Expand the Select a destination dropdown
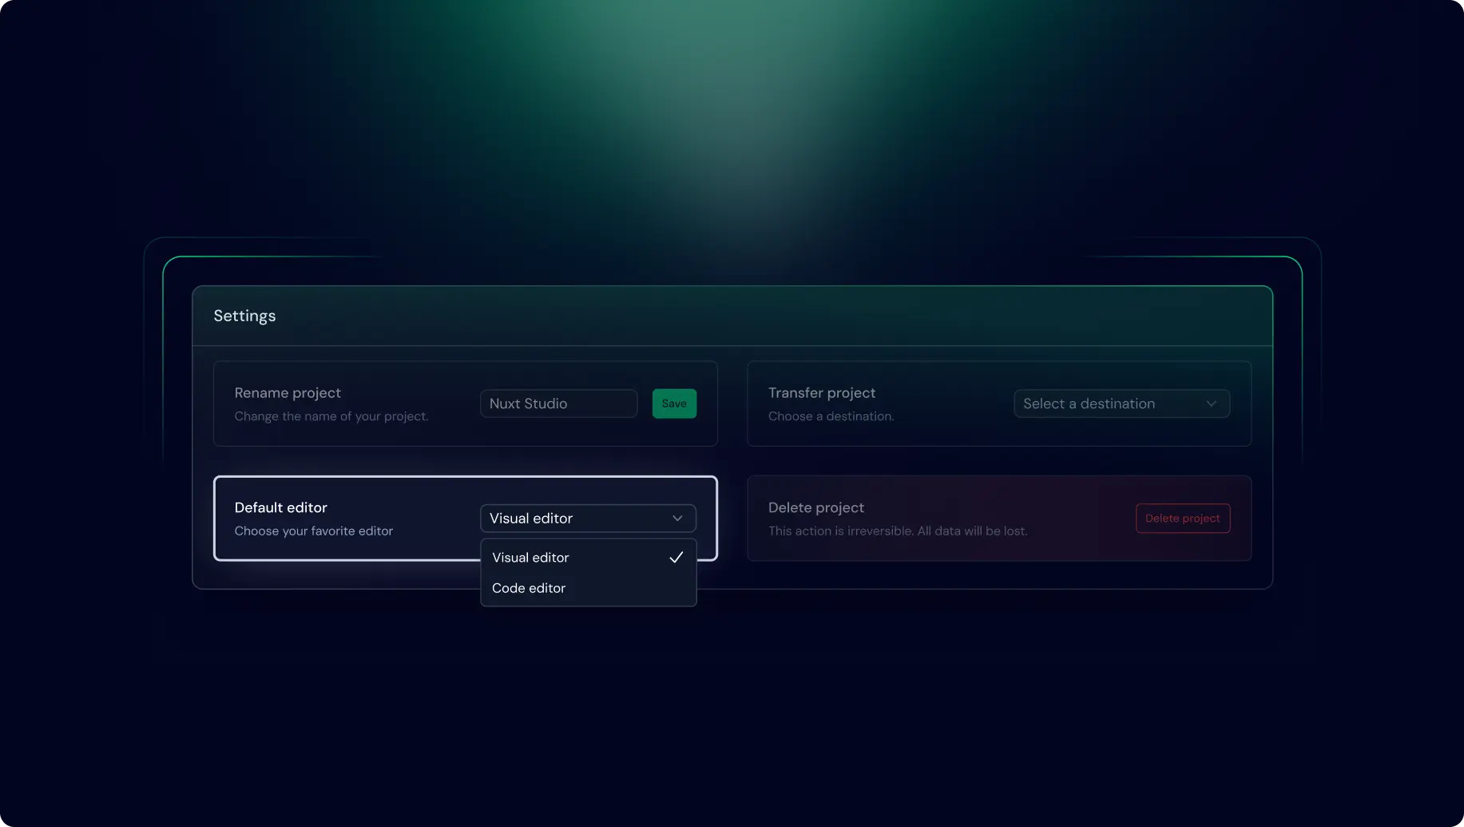This screenshot has width=1464, height=827. point(1121,404)
